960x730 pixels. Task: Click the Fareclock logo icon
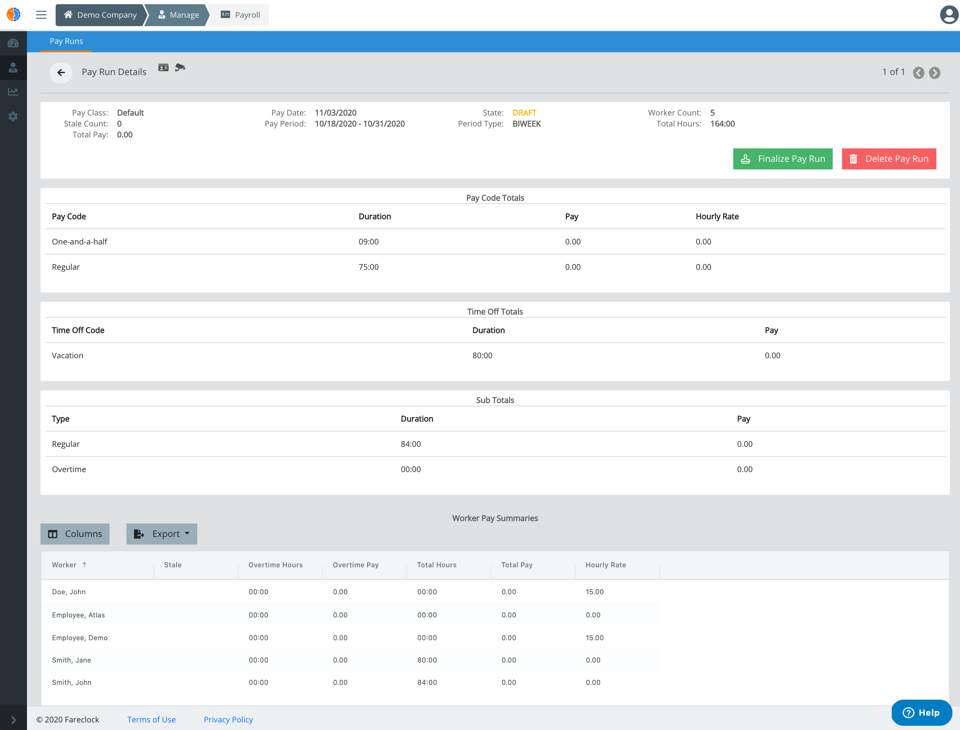click(13, 14)
